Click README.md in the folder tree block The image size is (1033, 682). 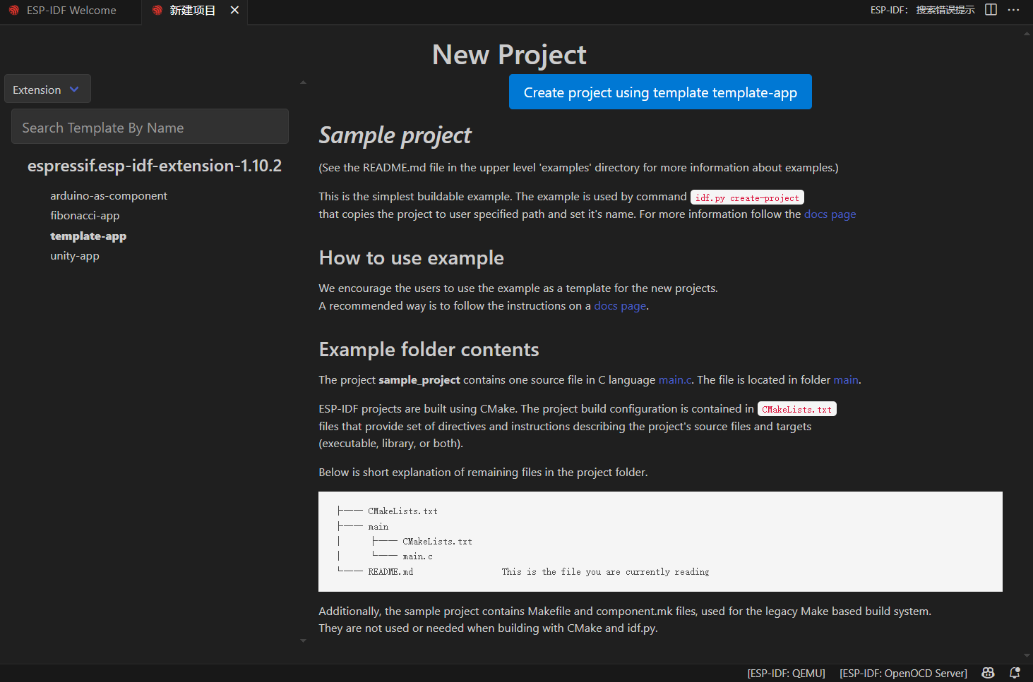[x=390, y=572]
